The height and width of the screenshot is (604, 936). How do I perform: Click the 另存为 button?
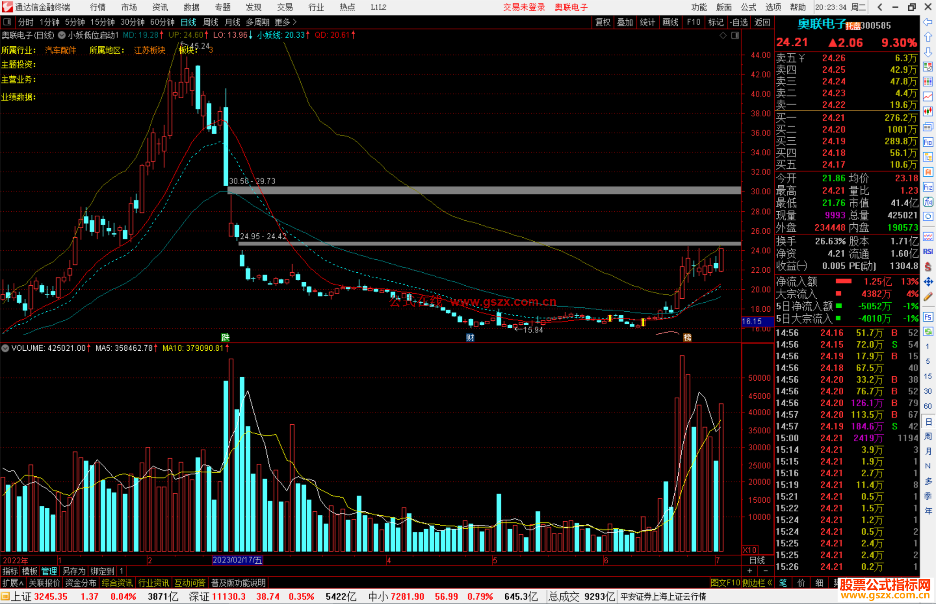pos(74,571)
